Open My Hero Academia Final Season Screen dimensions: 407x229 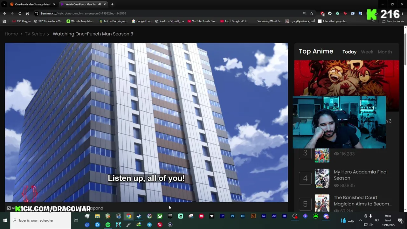tap(361, 175)
